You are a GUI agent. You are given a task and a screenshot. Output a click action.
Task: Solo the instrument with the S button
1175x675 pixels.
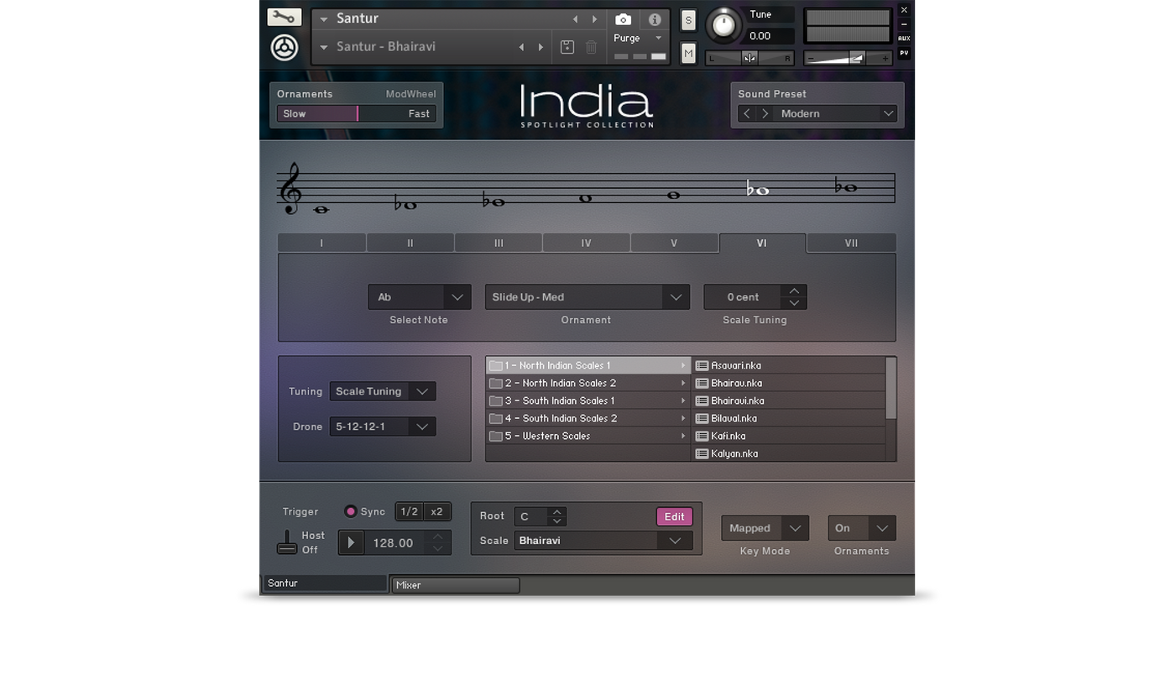[x=688, y=20]
